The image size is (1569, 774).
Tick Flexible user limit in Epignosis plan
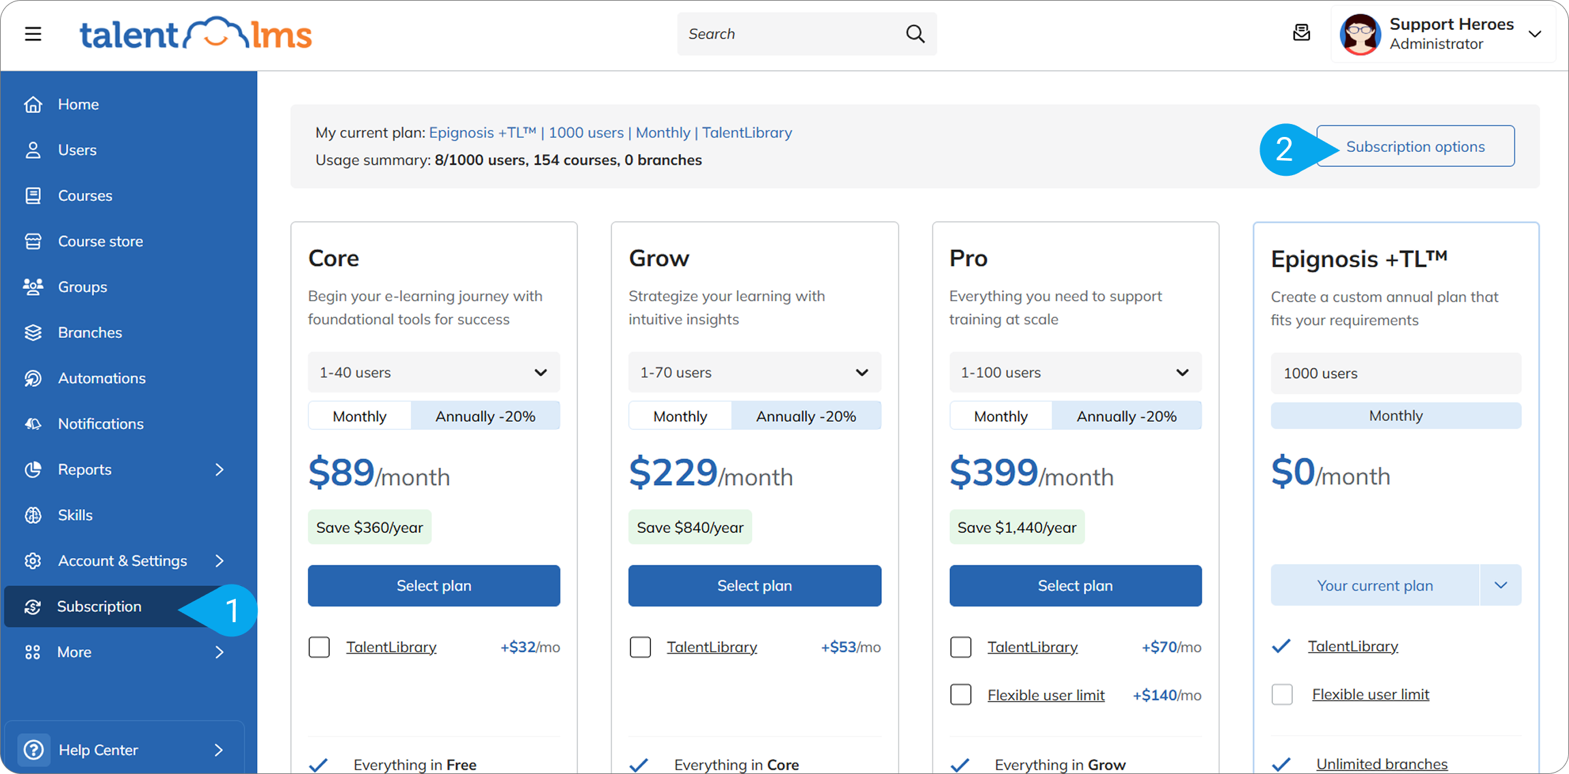click(x=1281, y=694)
